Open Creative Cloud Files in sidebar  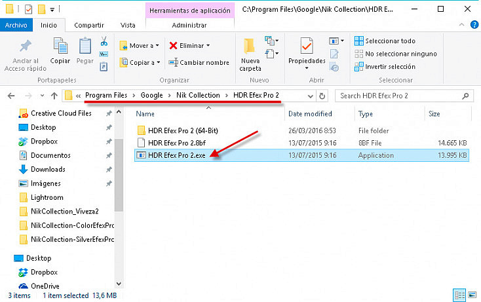[x=61, y=113]
